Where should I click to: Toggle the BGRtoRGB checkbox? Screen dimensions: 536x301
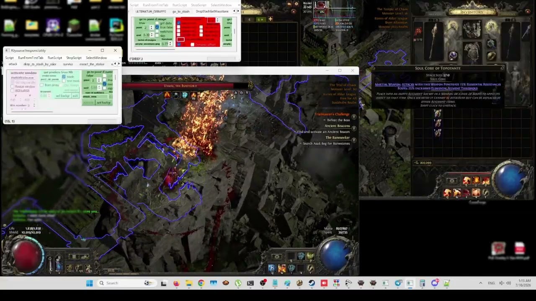click(13, 91)
